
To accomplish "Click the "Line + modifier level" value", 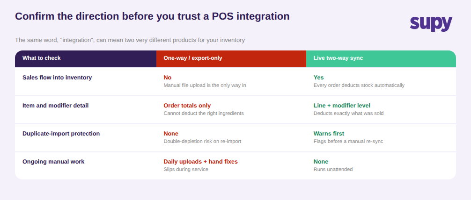I will pyautogui.click(x=342, y=106).
